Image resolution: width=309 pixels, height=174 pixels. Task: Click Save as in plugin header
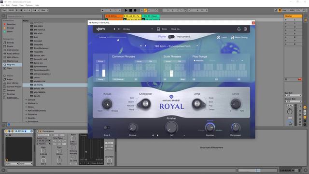coord(175,29)
